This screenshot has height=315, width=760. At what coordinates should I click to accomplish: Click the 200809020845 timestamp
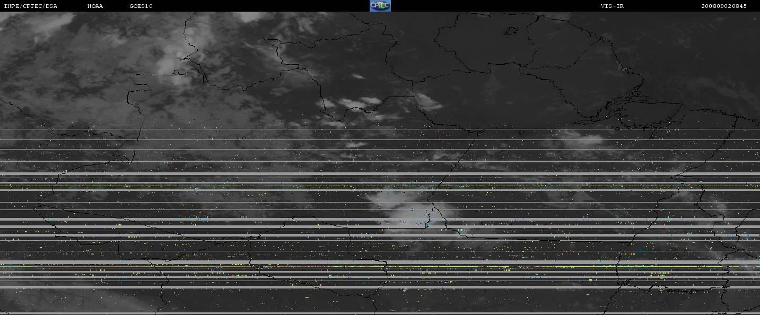coord(724,6)
